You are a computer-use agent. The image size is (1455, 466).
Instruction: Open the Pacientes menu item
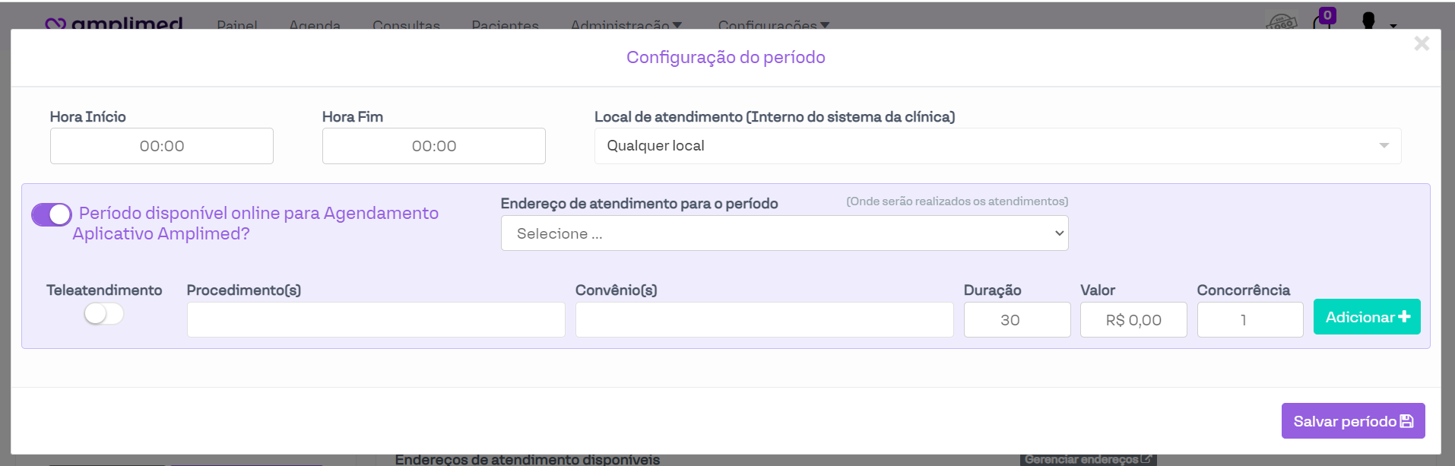[x=505, y=25]
